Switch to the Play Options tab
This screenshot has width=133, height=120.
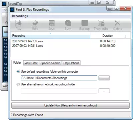click(x=71, y=63)
